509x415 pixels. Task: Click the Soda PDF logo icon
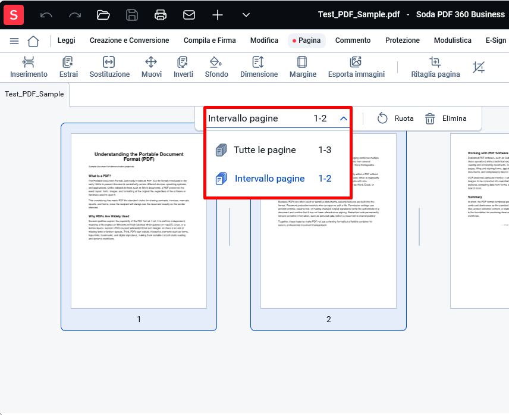point(14,15)
